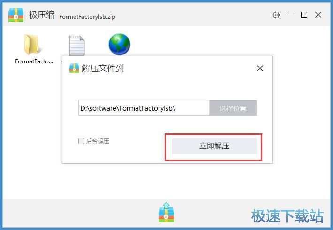The height and width of the screenshot is (230, 333).
Task: Click the 极压缩 title text
Action: (42, 15)
